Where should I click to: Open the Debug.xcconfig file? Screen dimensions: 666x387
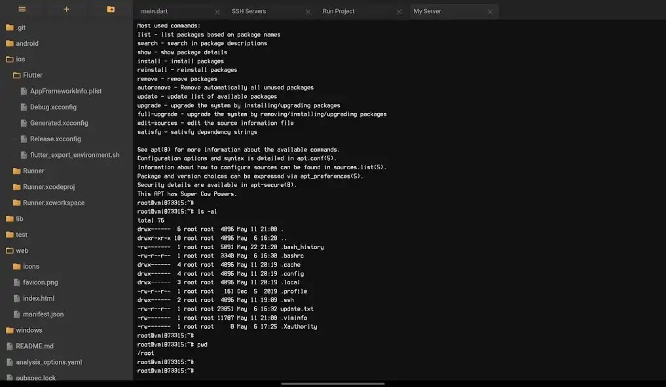[53, 107]
